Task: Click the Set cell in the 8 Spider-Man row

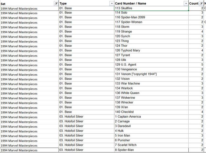Action: [x=29, y=150]
